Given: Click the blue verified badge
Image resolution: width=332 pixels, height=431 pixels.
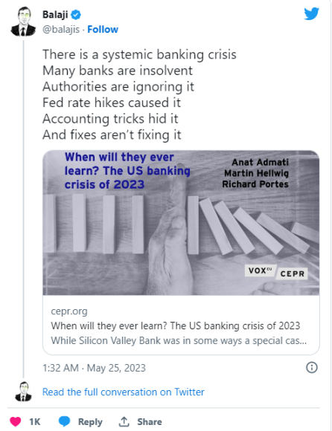Looking at the screenshot, I should (76, 15).
